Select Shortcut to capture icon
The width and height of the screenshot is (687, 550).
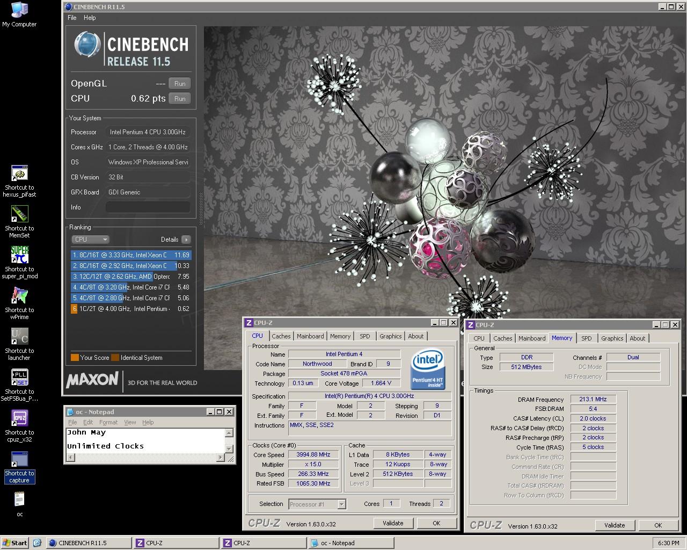point(19,467)
